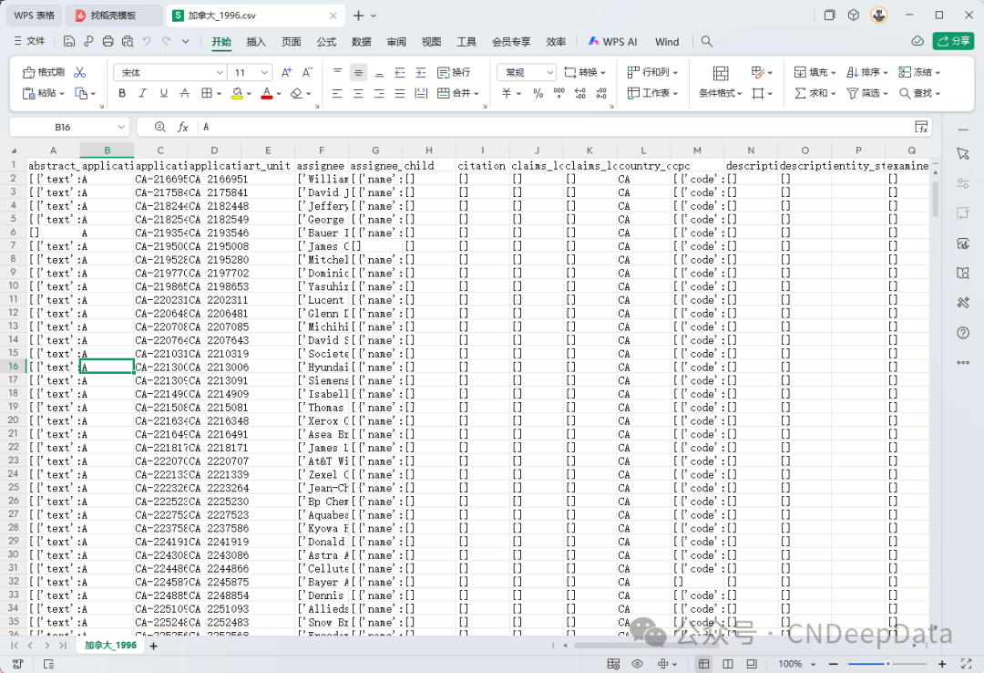Click the percent style icon
Screen dimensions: 984x673
click(x=538, y=93)
